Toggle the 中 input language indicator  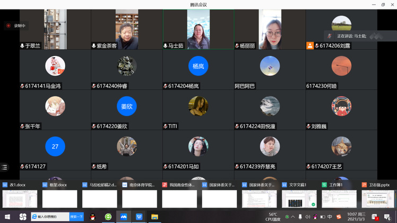click(330, 217)
